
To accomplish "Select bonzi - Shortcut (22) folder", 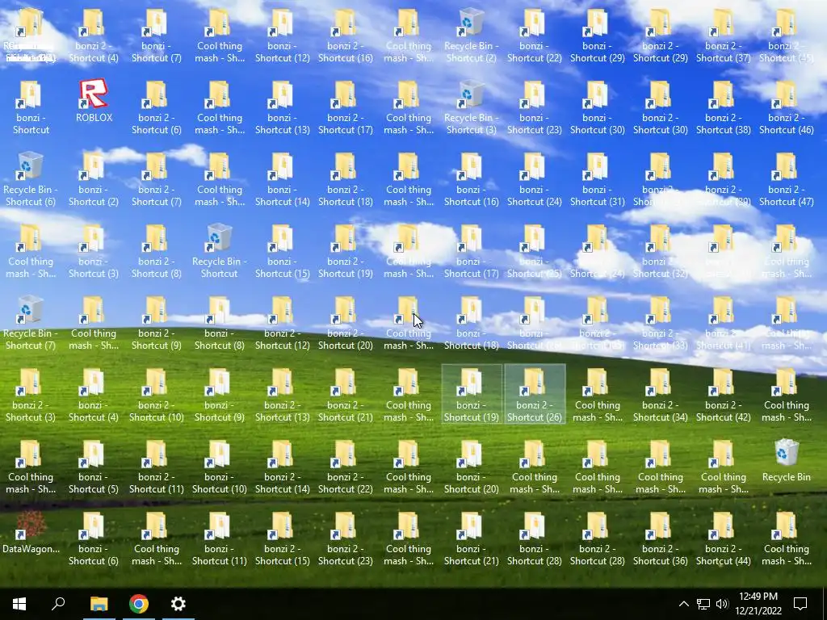I will pos(535,36).
